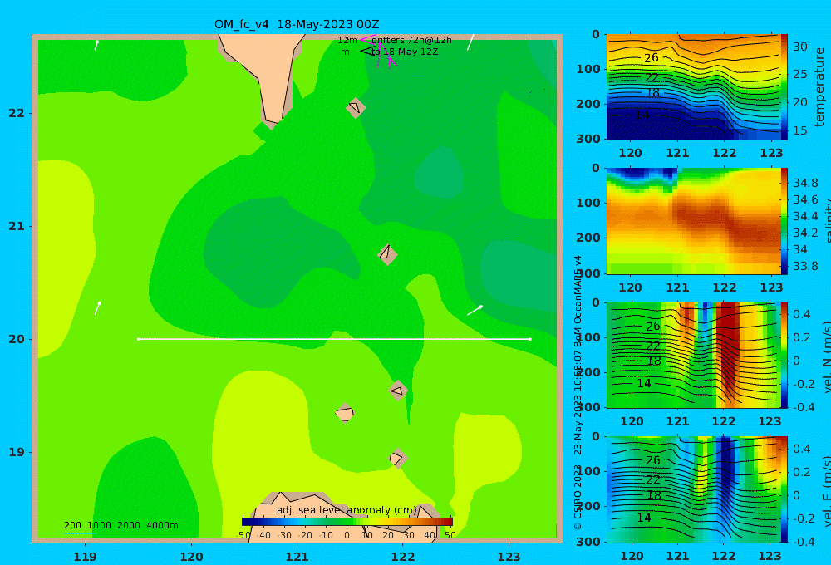Click the vel. N colorbar

pos(784,356)
